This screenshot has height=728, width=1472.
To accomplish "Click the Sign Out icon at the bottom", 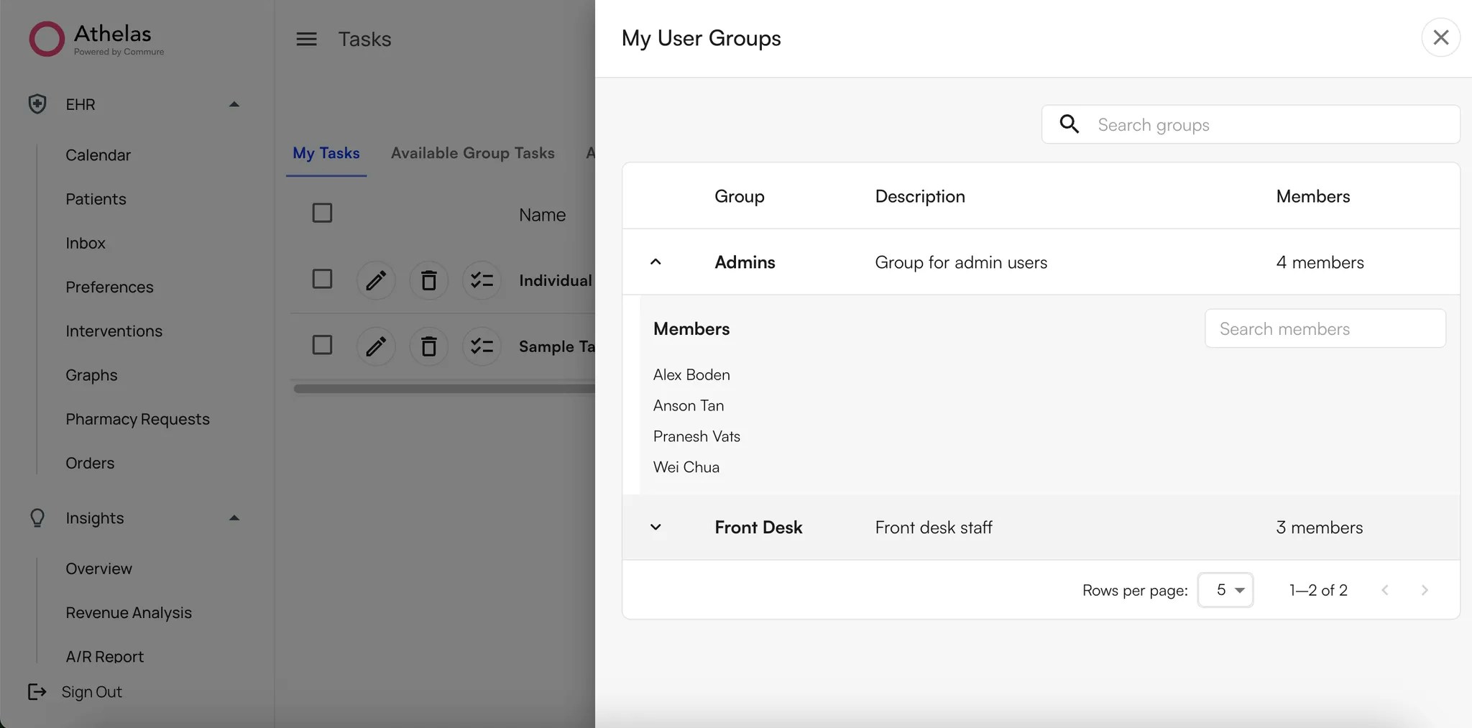I will tap(36, 691).
